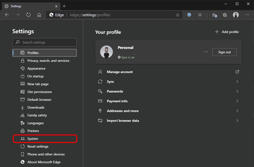Open the blue extension icon in toolbar

189,15
